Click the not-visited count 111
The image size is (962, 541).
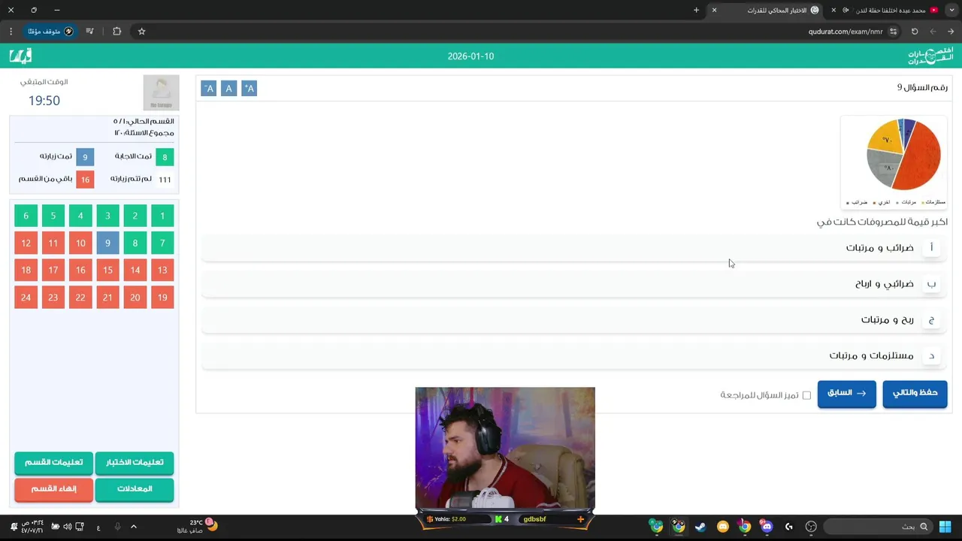click(x=165, y=180)
